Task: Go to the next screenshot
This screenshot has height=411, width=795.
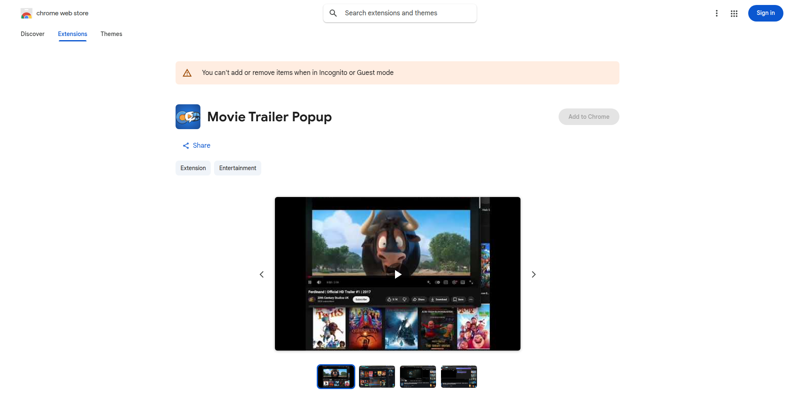Action: coord(534,274)
